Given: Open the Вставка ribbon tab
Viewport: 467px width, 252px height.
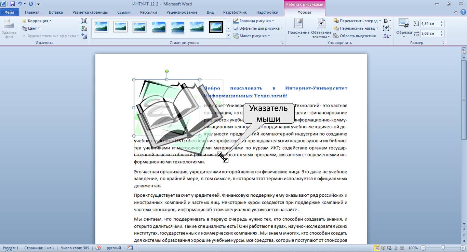Looking at the screenshot, I should pyautogui.click(x=56, y=12).
